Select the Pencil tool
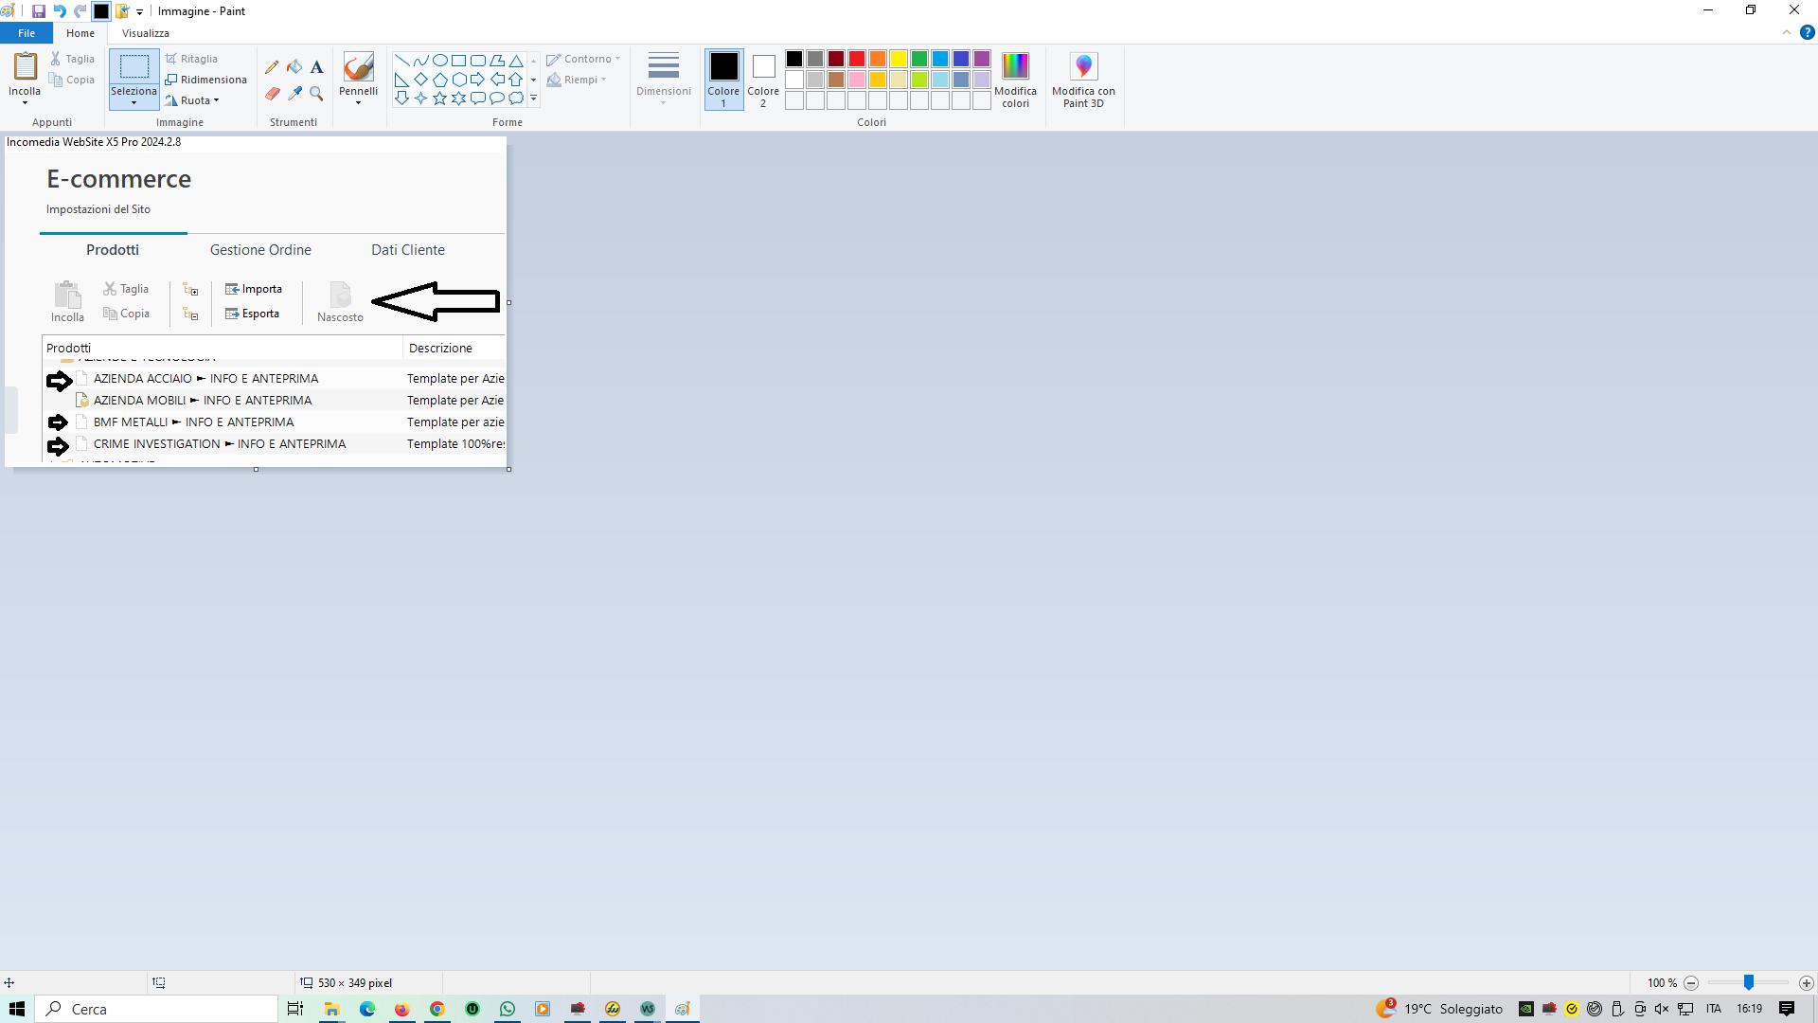The height and width of the screenshot is (1023, 1818). pyautogui.click(x=272, y=67)
